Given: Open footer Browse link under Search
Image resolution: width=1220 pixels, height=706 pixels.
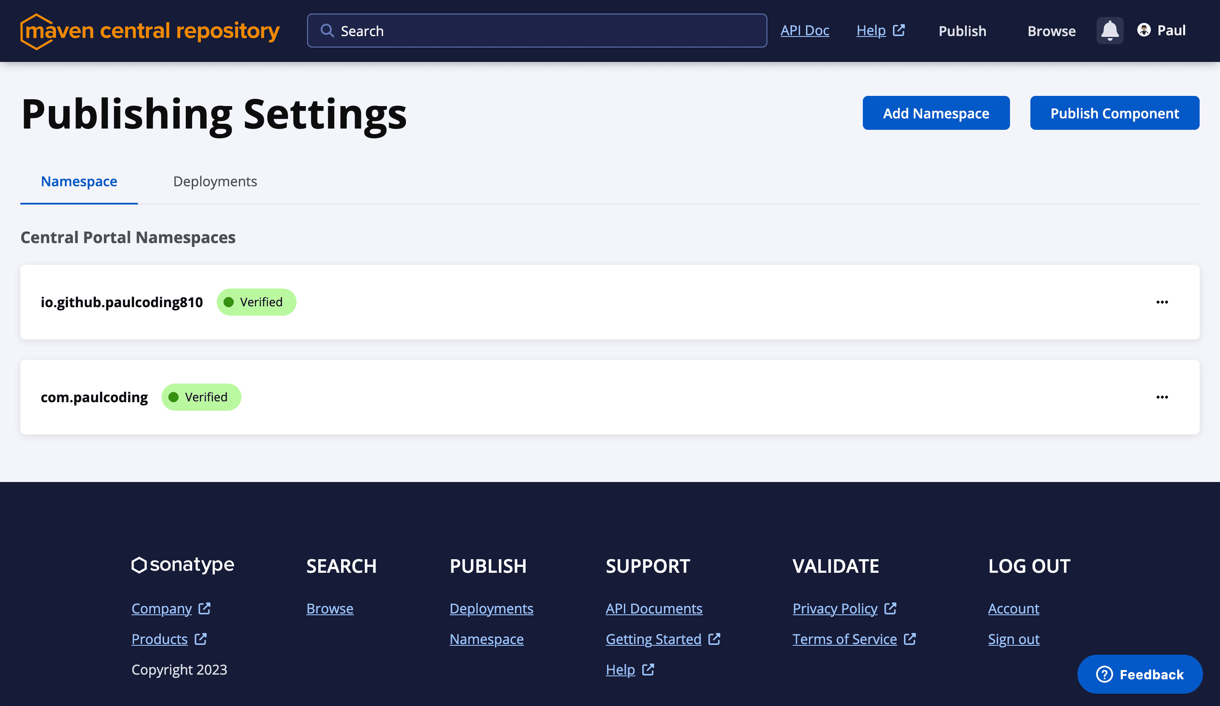Looking at the screenshot, I should [x=330, y=609].
